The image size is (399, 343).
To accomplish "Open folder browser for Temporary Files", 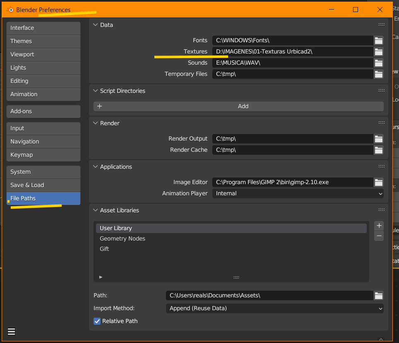I will point(378,74).
